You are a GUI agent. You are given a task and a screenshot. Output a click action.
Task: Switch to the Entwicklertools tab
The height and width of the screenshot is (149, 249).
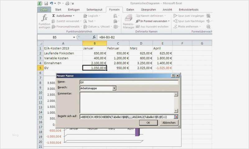[189, 10]
